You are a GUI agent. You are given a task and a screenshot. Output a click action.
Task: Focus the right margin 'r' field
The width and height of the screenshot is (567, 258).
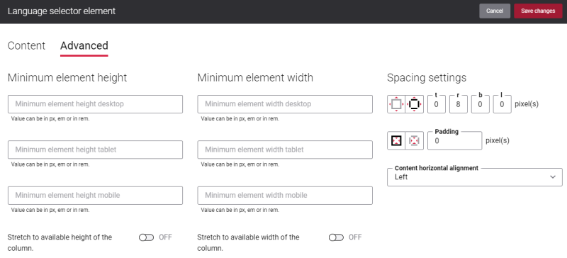pyautogui.click(x=459, y=104)
